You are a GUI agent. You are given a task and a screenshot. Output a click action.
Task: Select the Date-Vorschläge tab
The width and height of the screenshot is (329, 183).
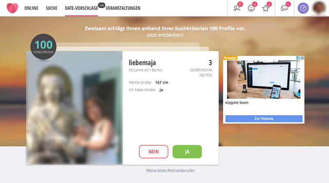coord(81,8)
